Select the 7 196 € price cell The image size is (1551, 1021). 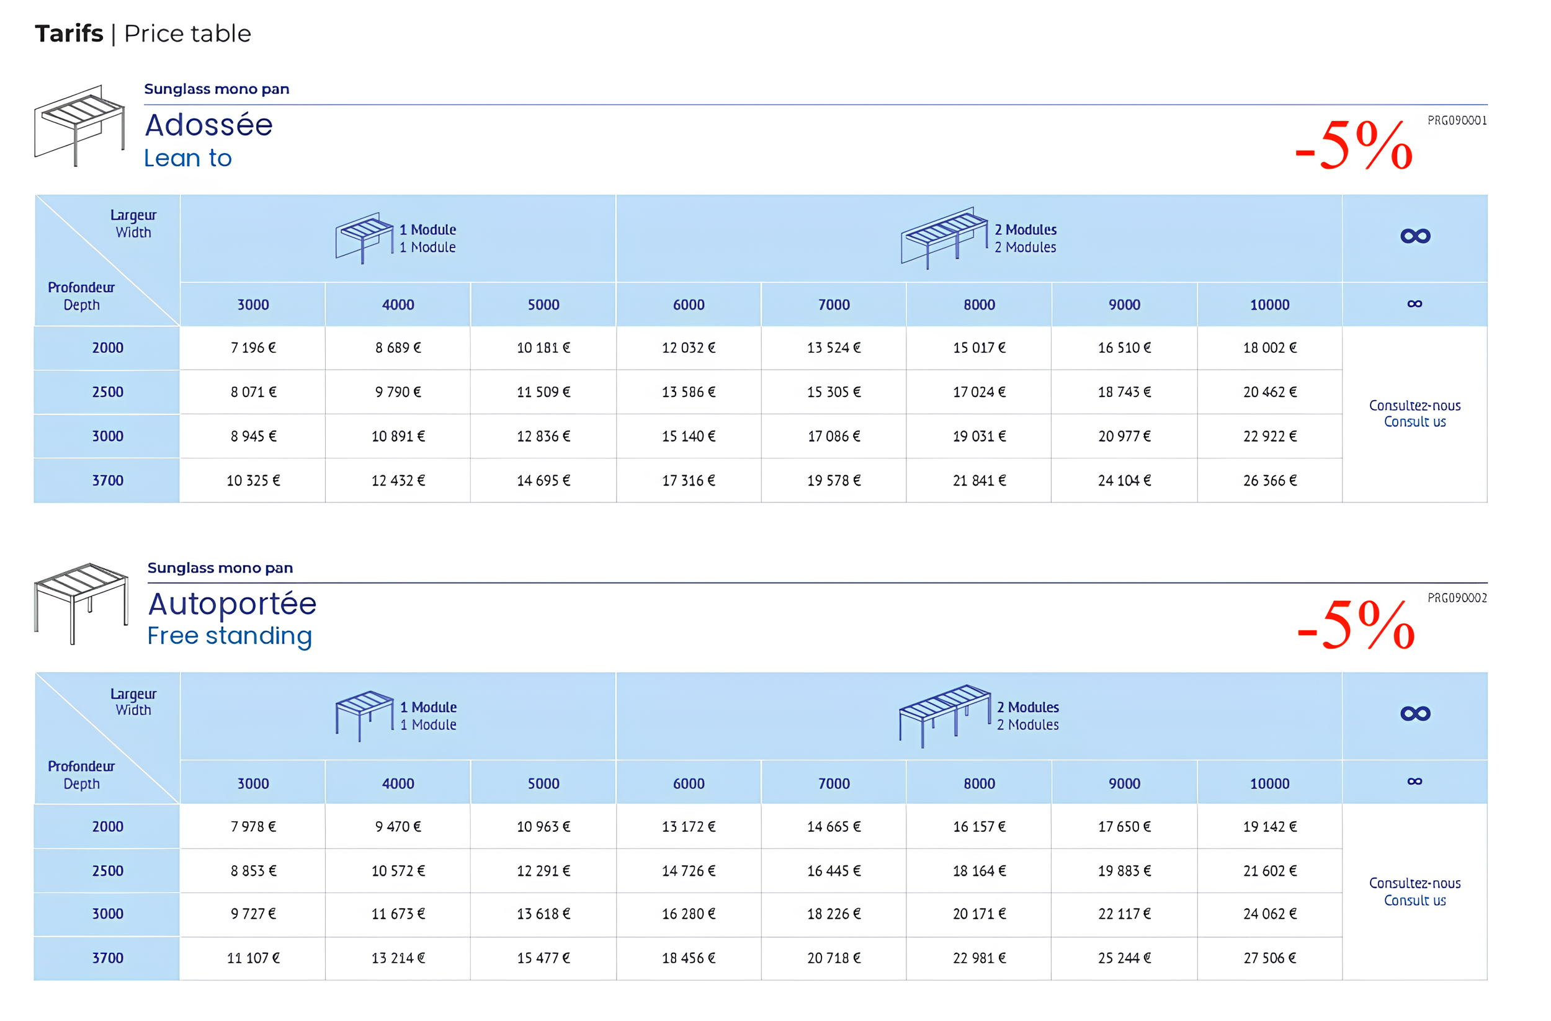[x=253, y=348]
